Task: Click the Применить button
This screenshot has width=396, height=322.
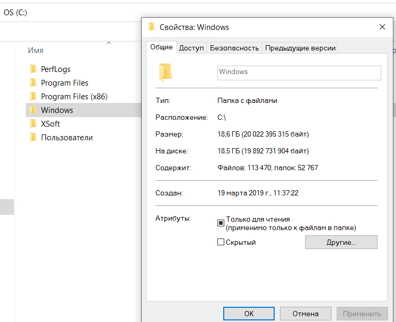Action: pyautogui.click(x=362, y=314)
